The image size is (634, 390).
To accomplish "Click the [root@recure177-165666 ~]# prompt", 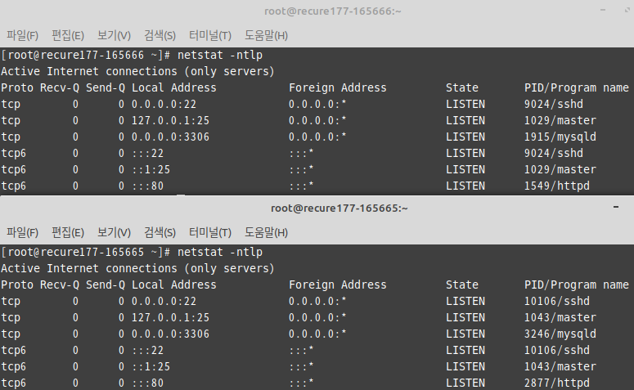I will click(x=85, y=56).
